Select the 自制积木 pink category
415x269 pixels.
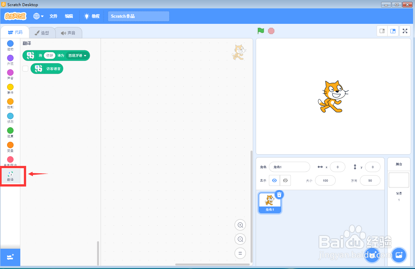[x=10, y=161]
